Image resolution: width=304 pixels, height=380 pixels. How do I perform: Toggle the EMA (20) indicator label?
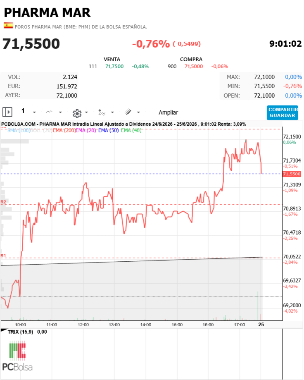[x=86, y=130]
